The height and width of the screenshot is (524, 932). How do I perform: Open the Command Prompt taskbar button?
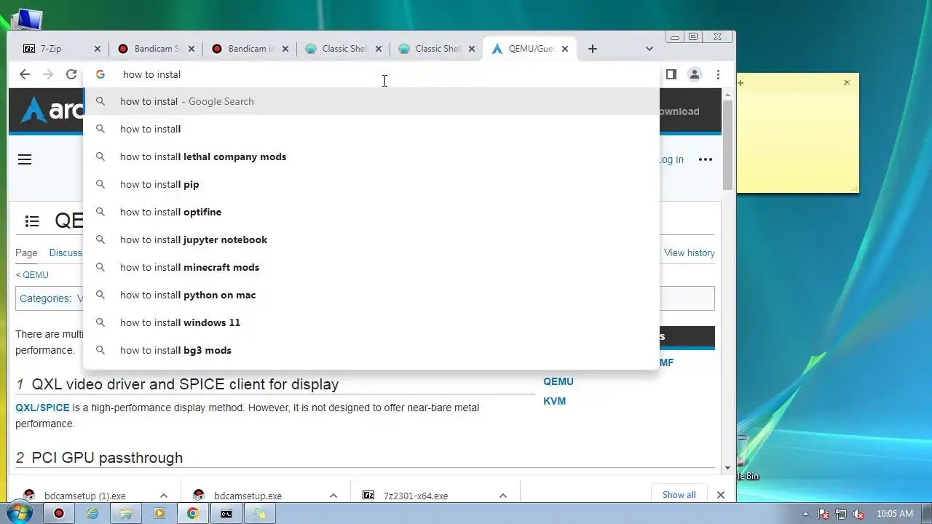[226, 513]
